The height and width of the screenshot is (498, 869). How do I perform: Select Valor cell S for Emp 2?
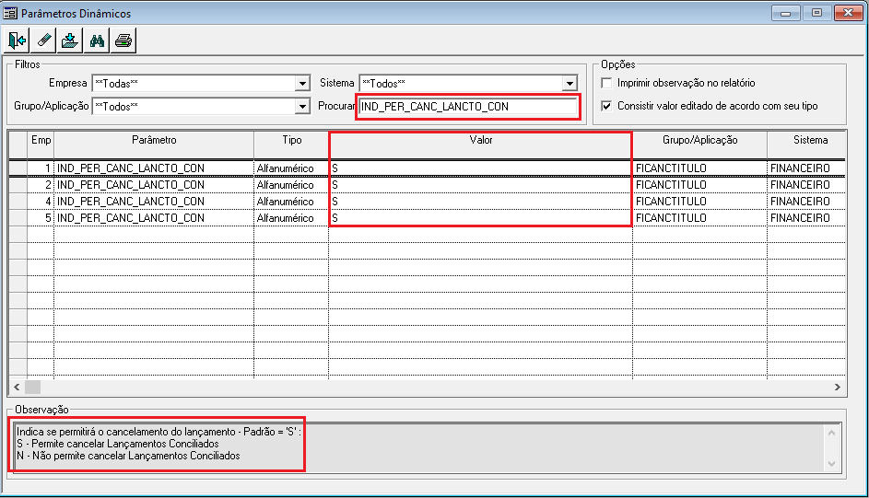480,185
